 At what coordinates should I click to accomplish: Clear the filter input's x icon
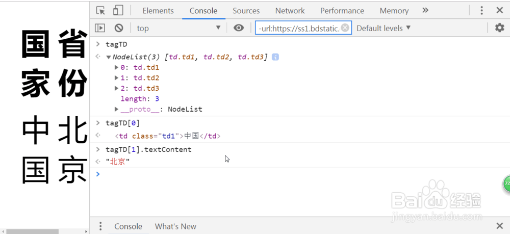coord(345,28)
